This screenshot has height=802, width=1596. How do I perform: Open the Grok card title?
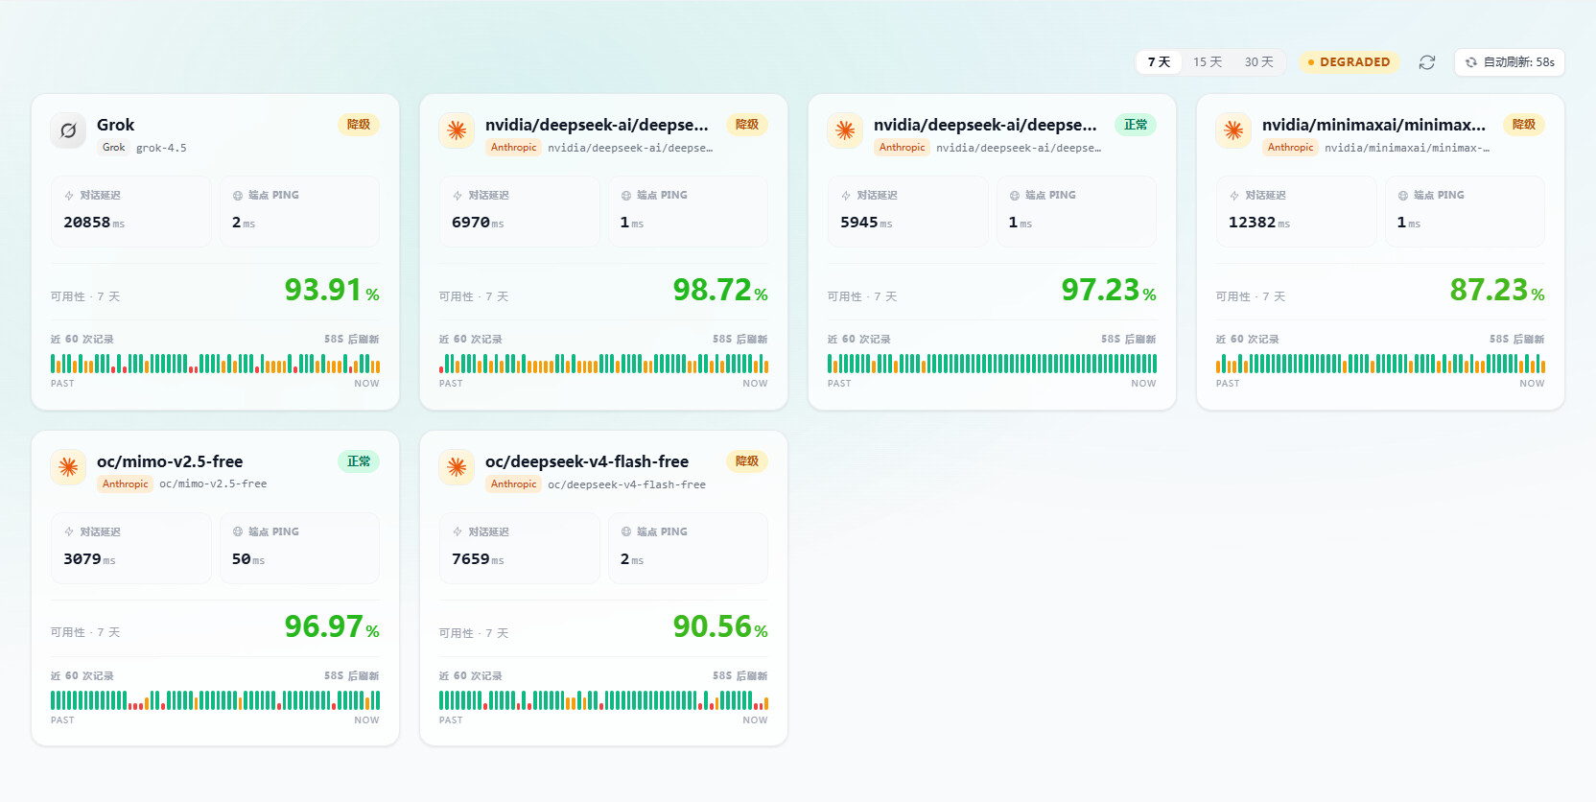pyautogui.click(x=115, y=125)
